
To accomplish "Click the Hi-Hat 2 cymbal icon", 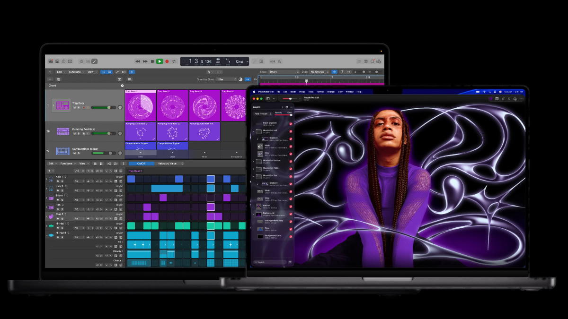I will tap(51, 235).
